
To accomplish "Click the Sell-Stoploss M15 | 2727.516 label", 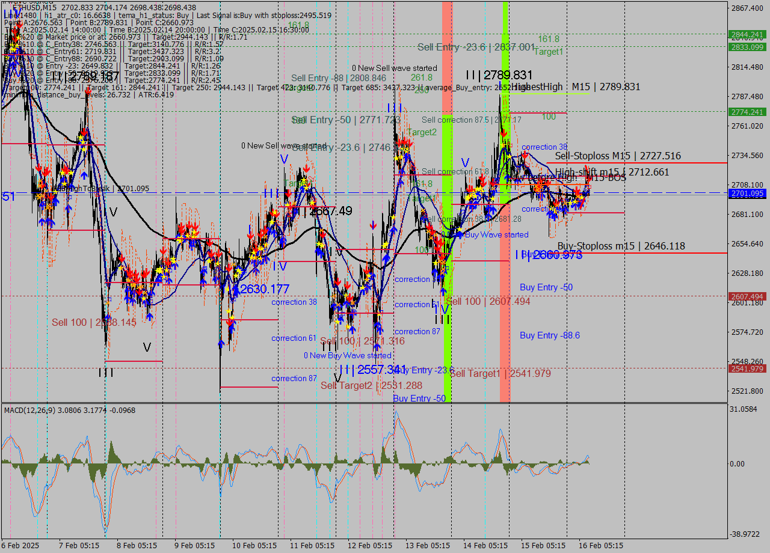I will (618, 156).
